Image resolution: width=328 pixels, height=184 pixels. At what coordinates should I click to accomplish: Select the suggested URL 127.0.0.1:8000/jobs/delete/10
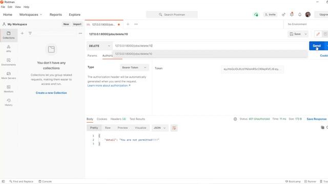pyautogui.click(x=210, y=54)
